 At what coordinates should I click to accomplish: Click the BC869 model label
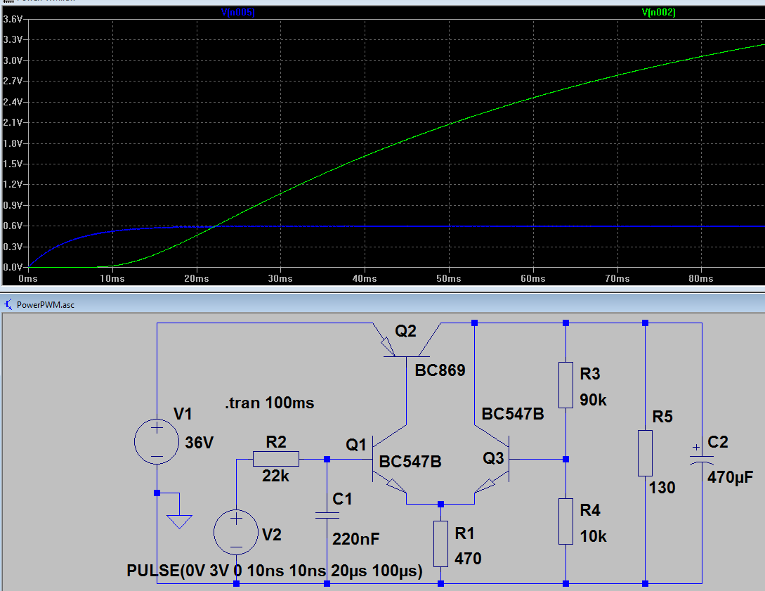[440, 370]
